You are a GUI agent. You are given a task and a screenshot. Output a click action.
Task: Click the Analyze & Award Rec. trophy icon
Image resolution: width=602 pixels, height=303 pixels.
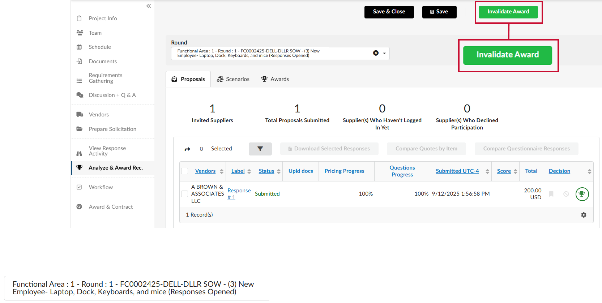(80, 168)
